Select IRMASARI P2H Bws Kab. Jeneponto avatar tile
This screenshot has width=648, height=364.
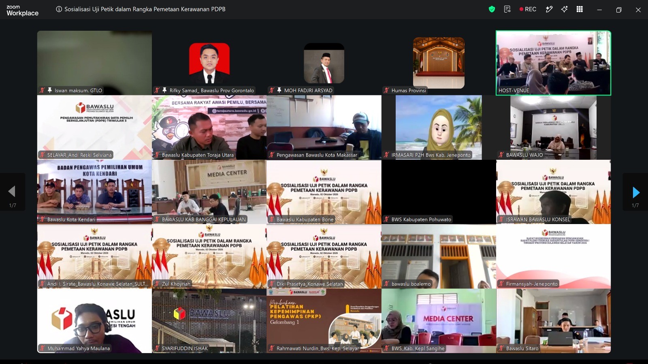tap(439, 127)
